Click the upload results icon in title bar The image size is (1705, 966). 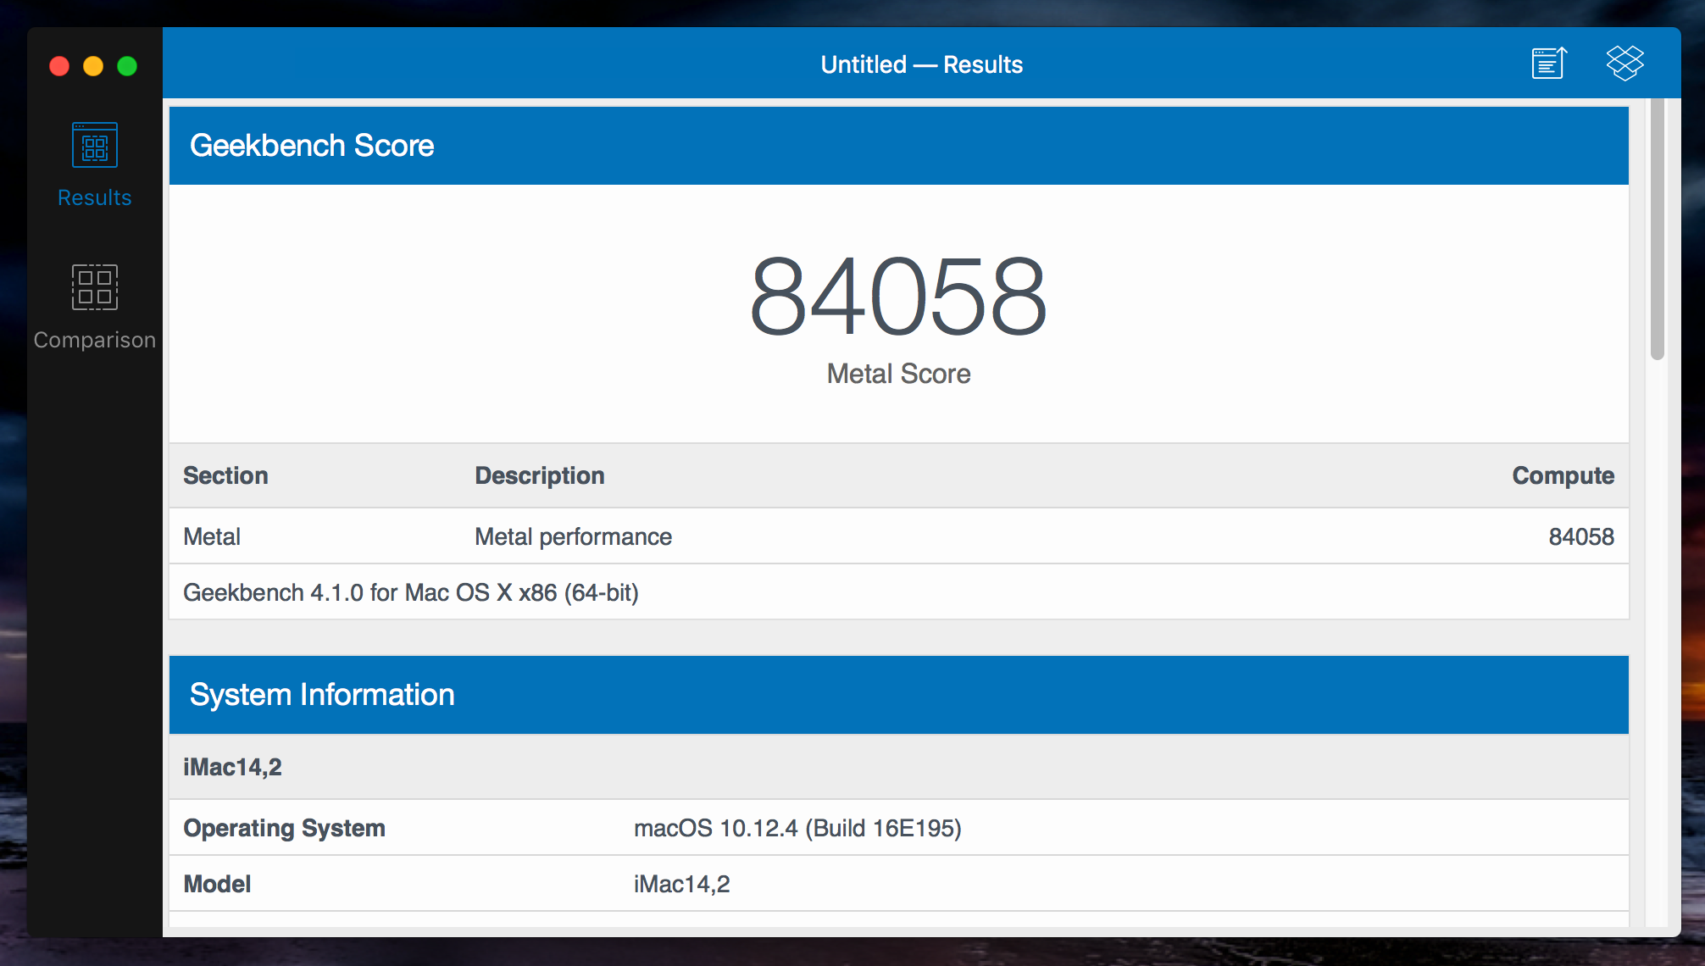(x=1549, y=64)
